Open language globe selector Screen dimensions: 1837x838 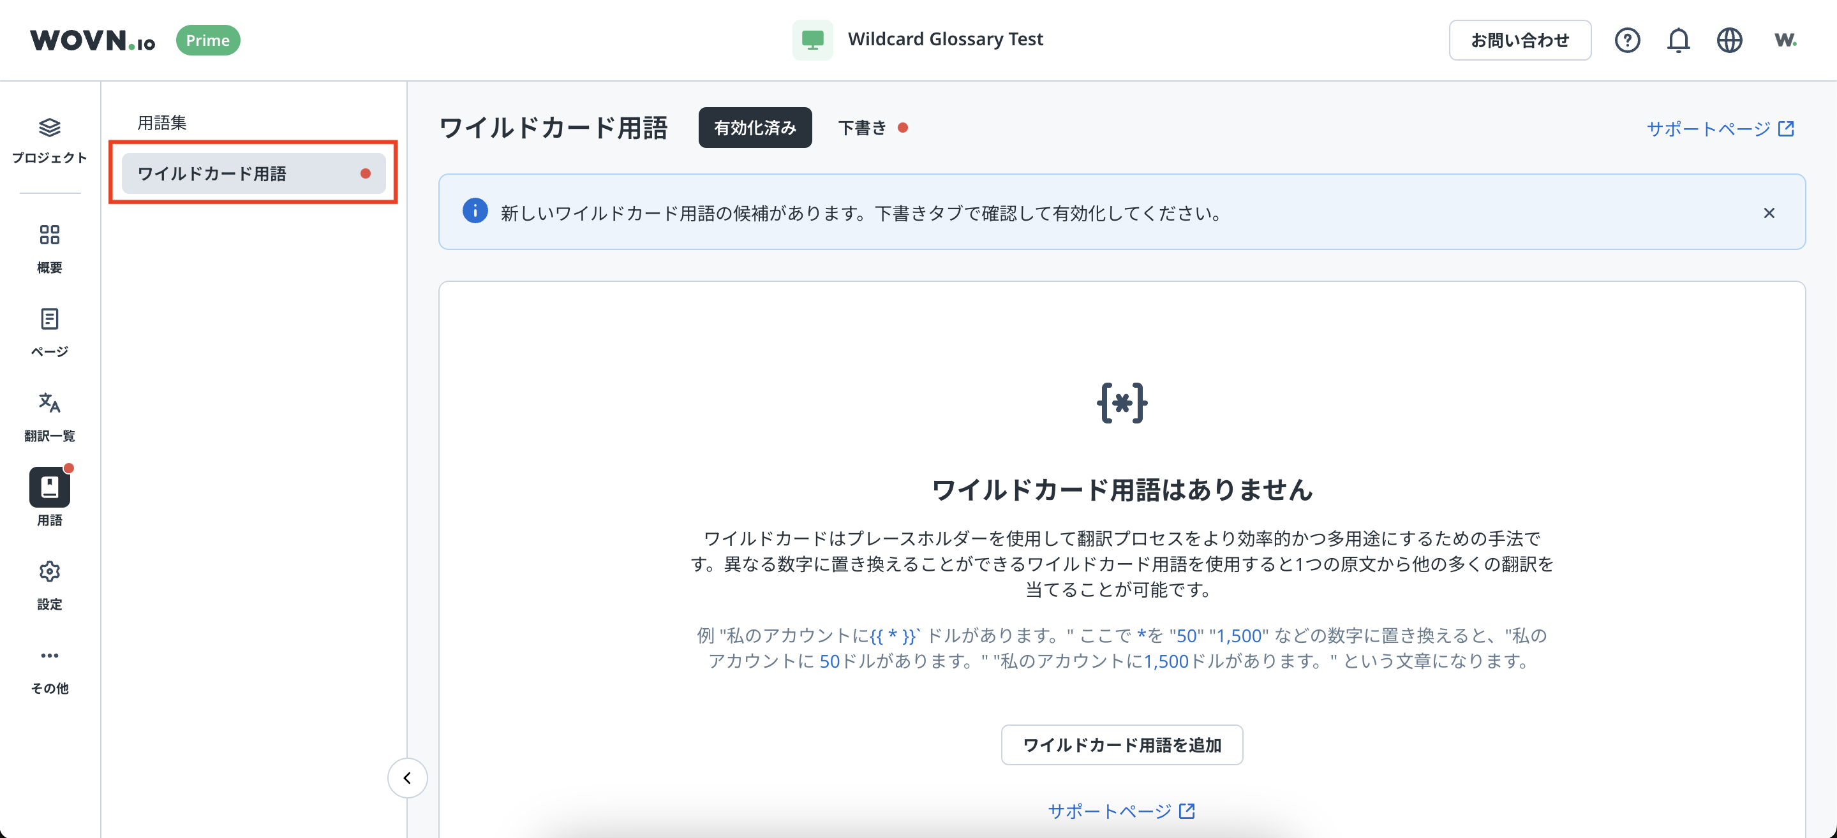(x=1729, y=40)
